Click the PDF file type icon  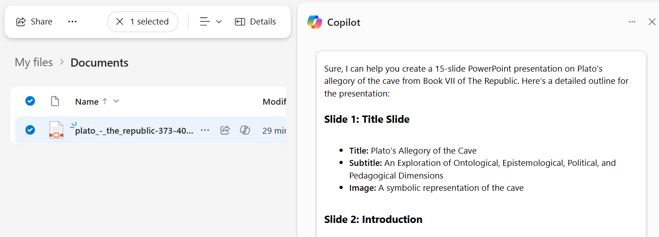(56, 130)
